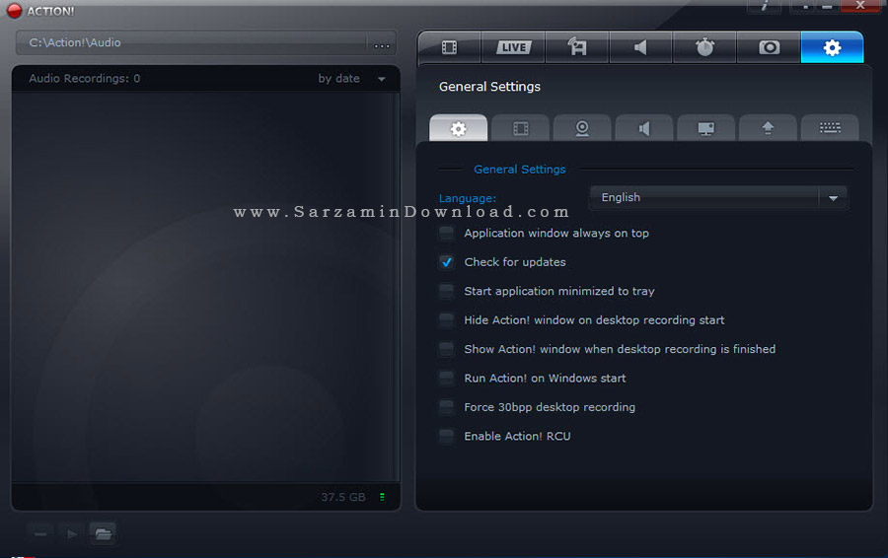Expand the Language dropdown arrow
888x558 pixels.
833,198
